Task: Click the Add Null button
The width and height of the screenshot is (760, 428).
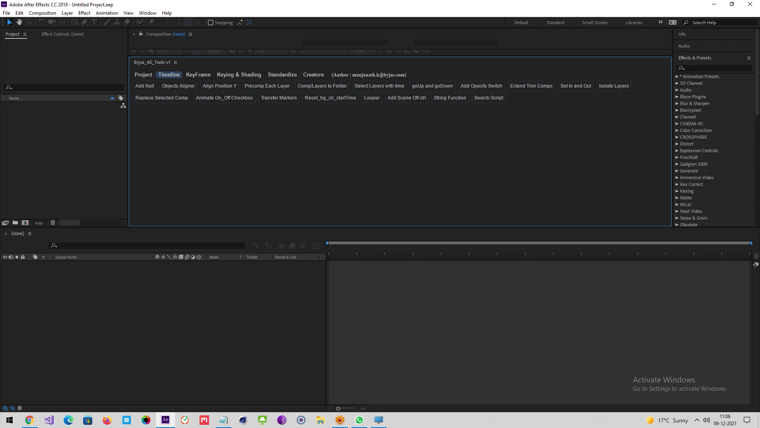Action: [144, 86]
